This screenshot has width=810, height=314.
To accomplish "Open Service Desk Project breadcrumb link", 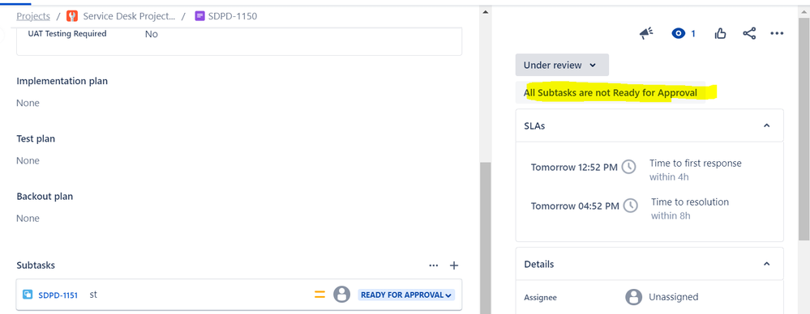I will (129, 16).
